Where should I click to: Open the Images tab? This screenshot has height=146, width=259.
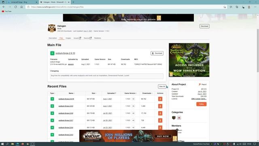coord(68,38)
